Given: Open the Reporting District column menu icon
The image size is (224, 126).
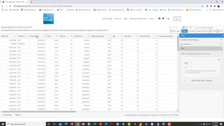Looking at the screenshot, I should [x=110, y=36].
